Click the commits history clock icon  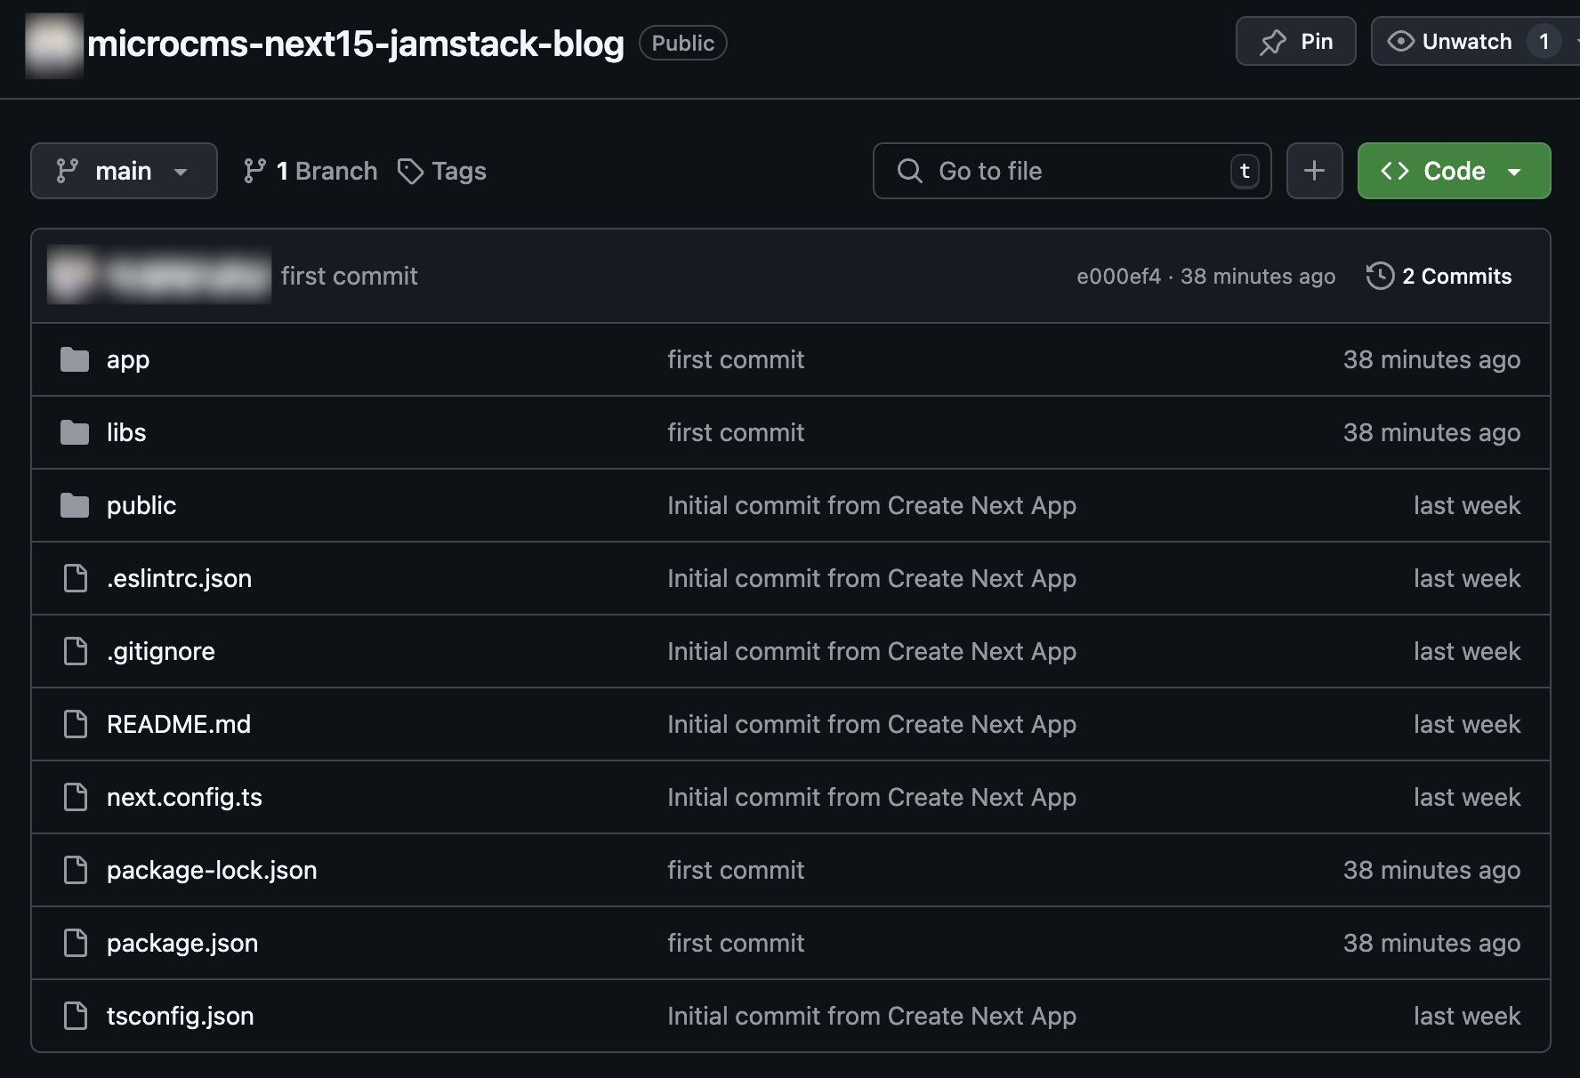pos(1380,277)
